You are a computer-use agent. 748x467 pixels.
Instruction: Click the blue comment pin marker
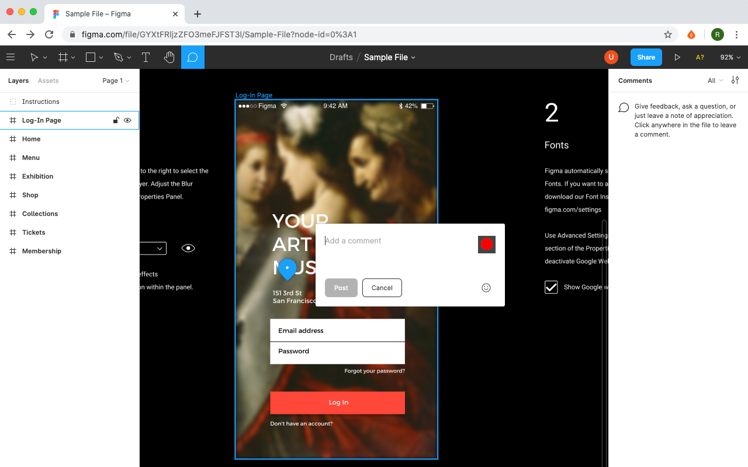point(287,270)
